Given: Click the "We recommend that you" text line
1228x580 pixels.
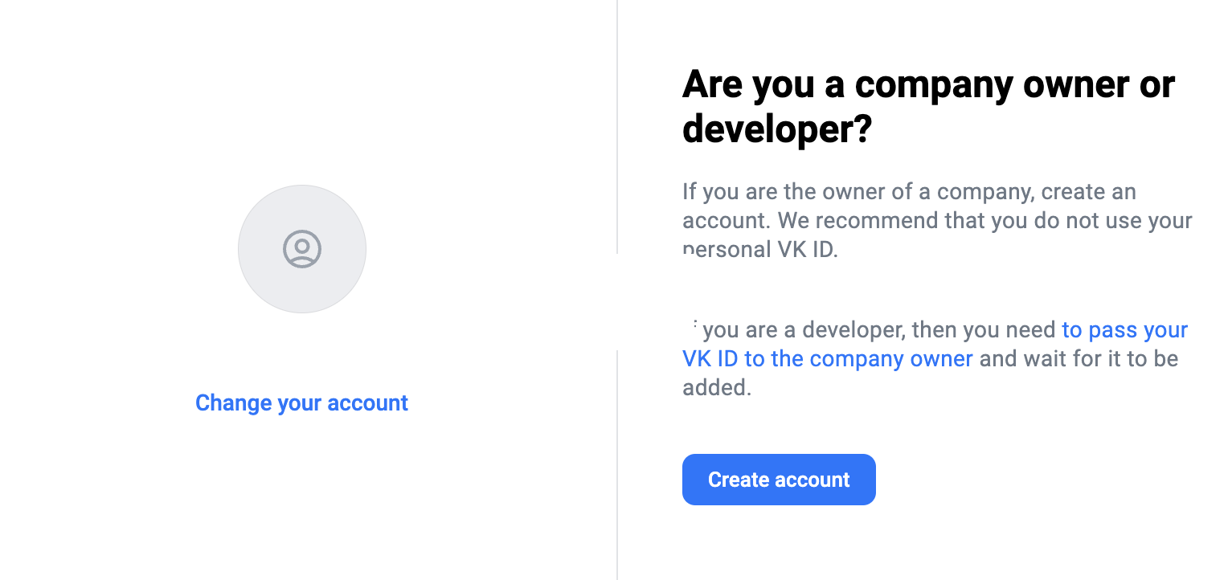Looking at the screenshot, I should point(936,220).
